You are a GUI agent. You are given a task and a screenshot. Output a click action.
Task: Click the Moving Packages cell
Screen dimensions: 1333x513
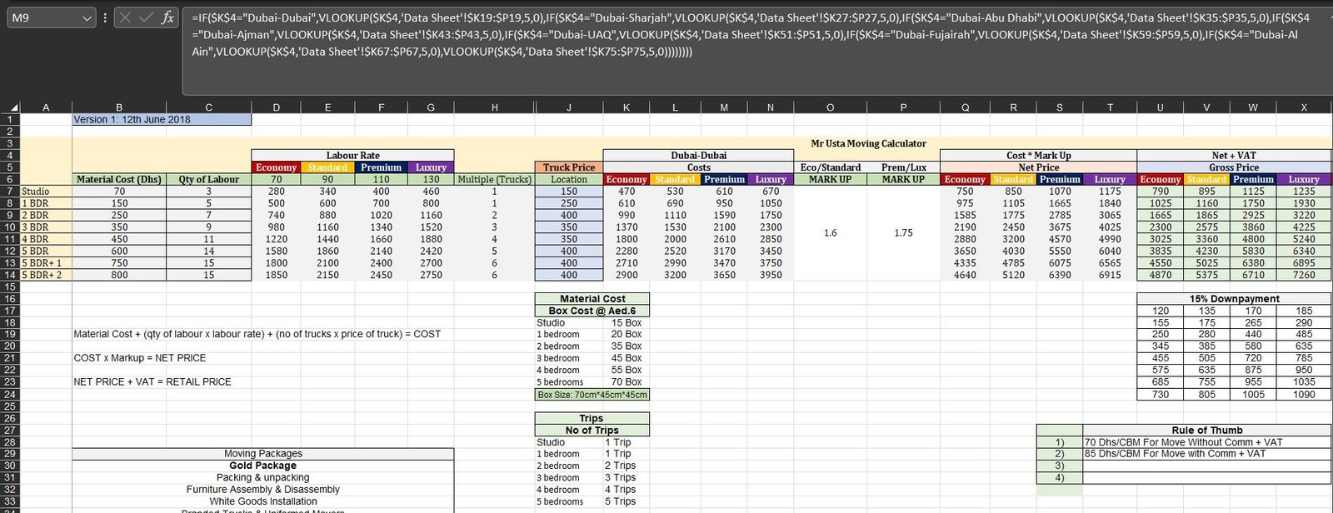pos(262,454)
